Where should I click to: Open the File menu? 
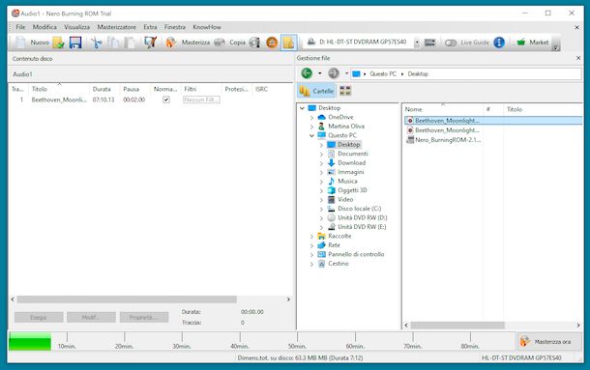point(20,27)
